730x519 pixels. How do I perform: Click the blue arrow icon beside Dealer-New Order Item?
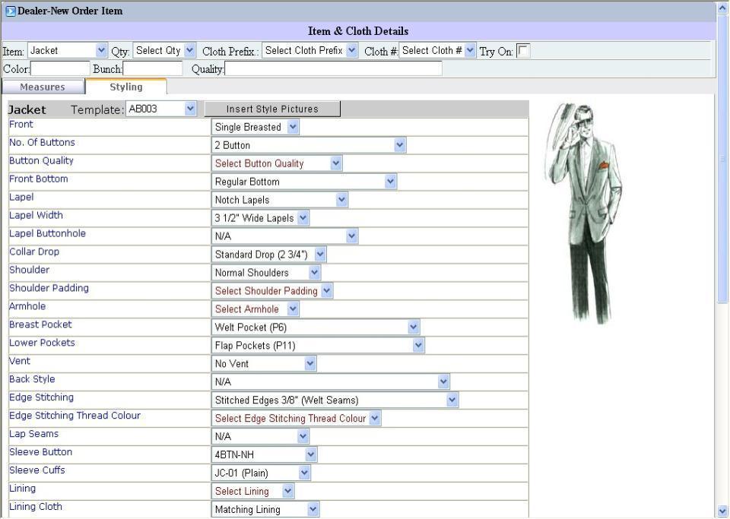click(x=11, y=11)
